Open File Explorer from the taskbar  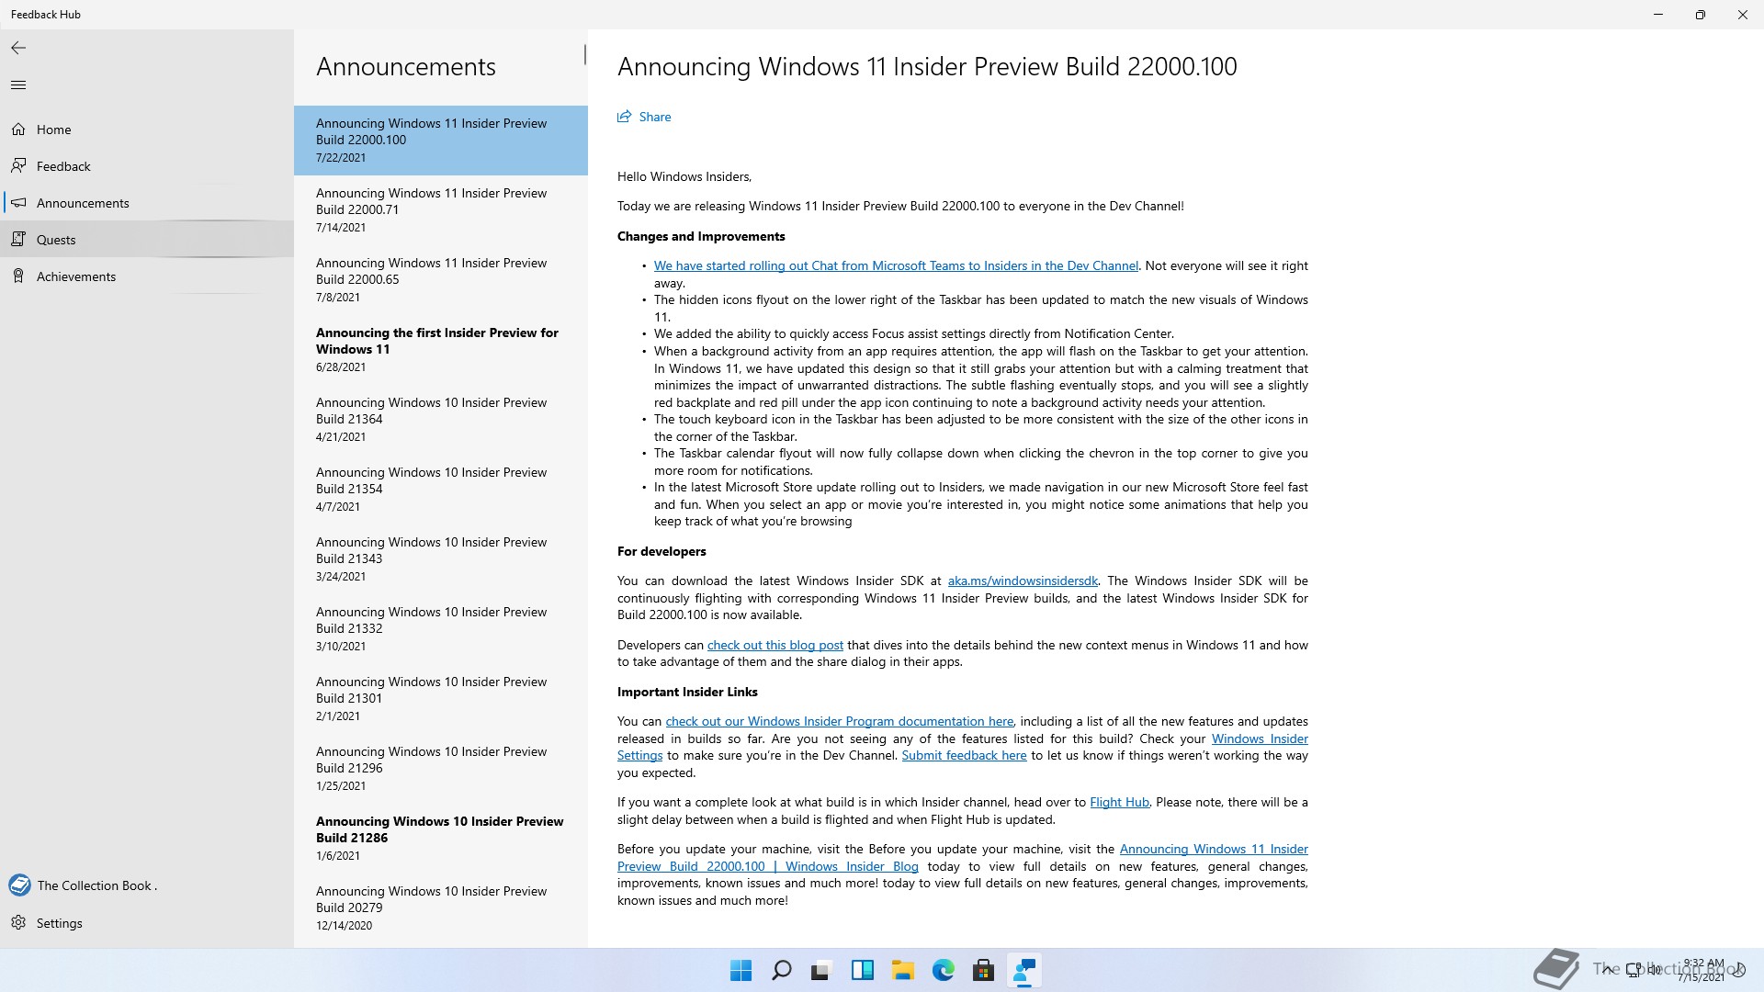click(902, 971)
